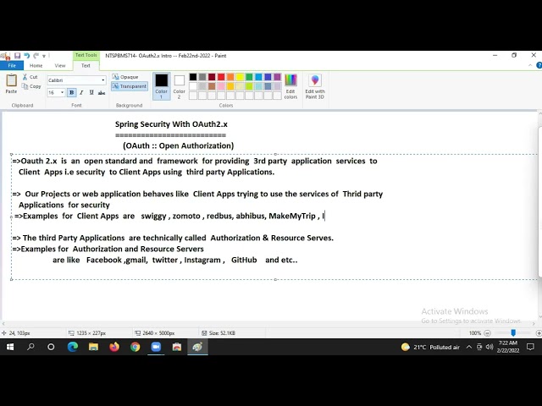Open Paint Help question mark icon
Screen dimensions: 542x406
tap(539, 65)
